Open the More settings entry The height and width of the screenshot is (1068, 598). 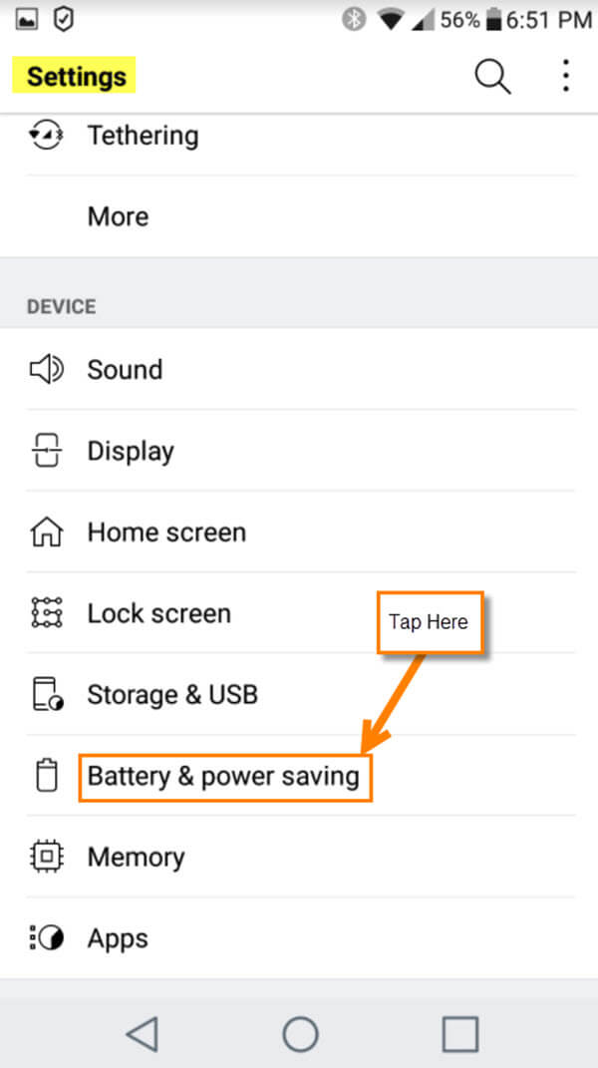coord(118,216)
